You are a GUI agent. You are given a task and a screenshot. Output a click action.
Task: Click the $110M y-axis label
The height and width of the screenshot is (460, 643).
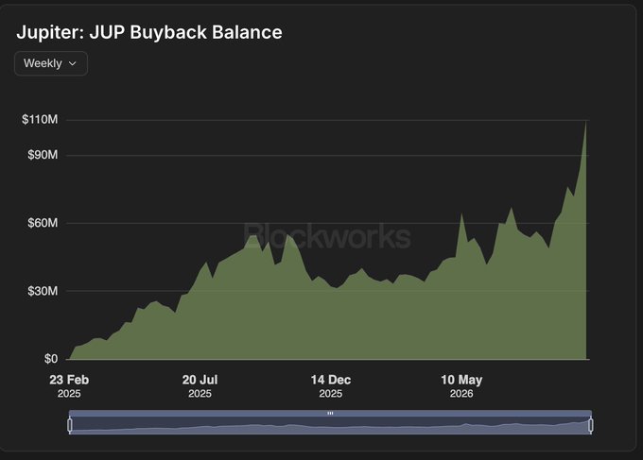click(x=40, y=120)
